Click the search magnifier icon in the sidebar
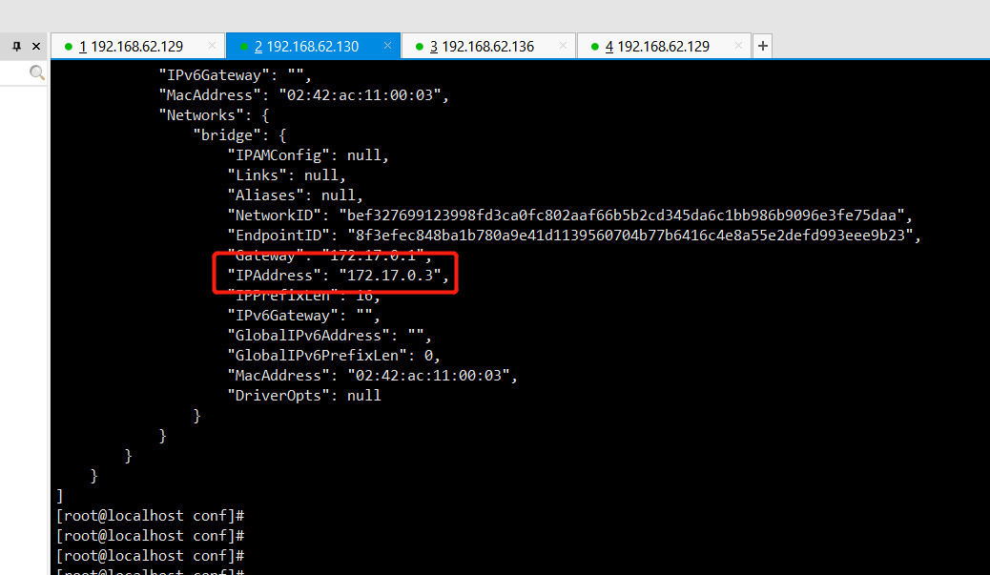Screen dimensions: 990x575 [37, 72]
